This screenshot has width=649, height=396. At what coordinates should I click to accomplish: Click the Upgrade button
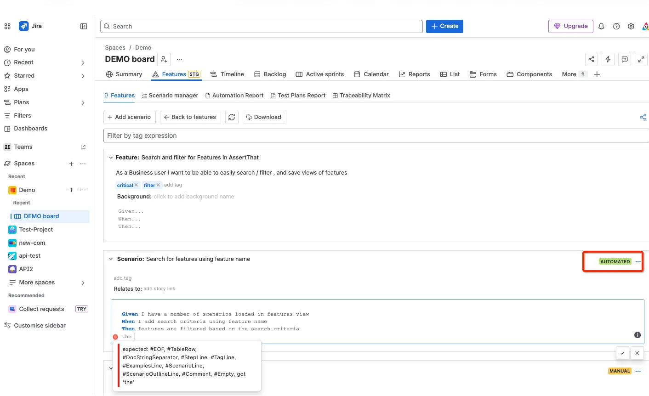coord(571,26)
